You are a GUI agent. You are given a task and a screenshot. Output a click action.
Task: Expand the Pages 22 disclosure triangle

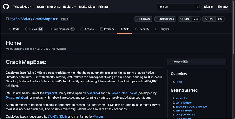coord(172,61)
